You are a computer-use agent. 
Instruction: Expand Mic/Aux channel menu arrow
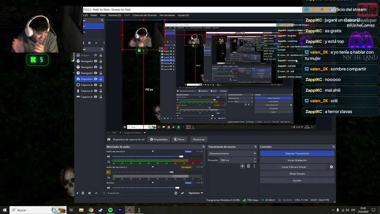click(153, 183)
